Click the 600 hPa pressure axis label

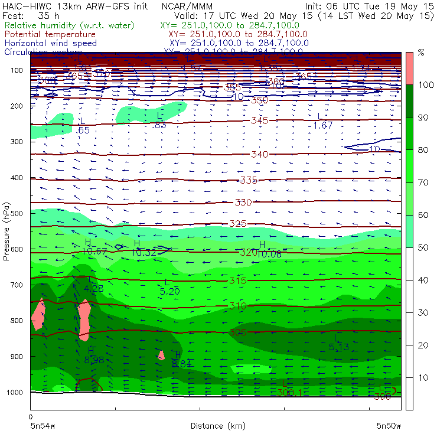point(17,249)
